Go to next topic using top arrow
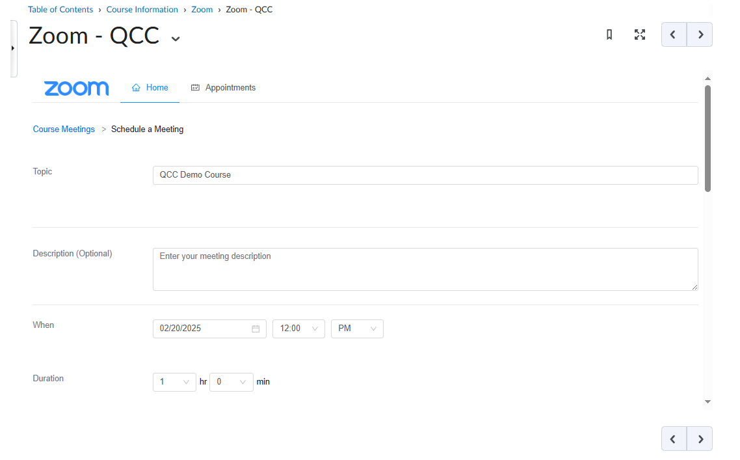Viewport: 740px width, 460px height. pos(700,34)
